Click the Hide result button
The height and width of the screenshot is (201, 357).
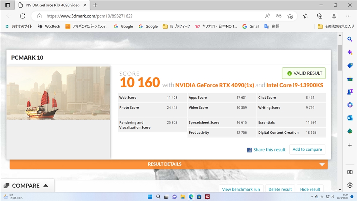310,189
